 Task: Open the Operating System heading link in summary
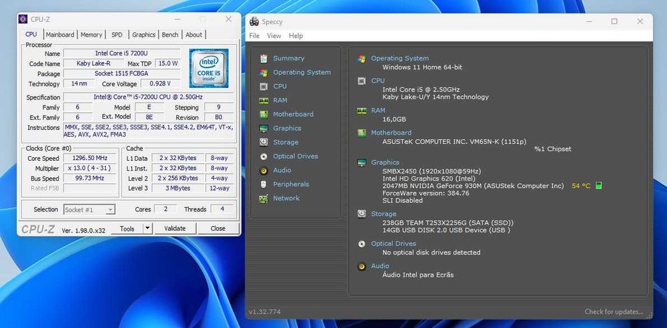[x=400, y=58]
